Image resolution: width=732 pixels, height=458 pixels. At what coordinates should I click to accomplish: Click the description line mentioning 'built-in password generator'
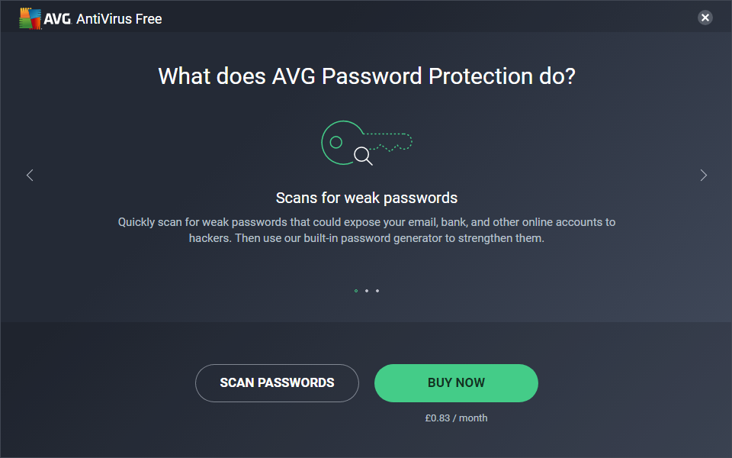coord(366,238)
